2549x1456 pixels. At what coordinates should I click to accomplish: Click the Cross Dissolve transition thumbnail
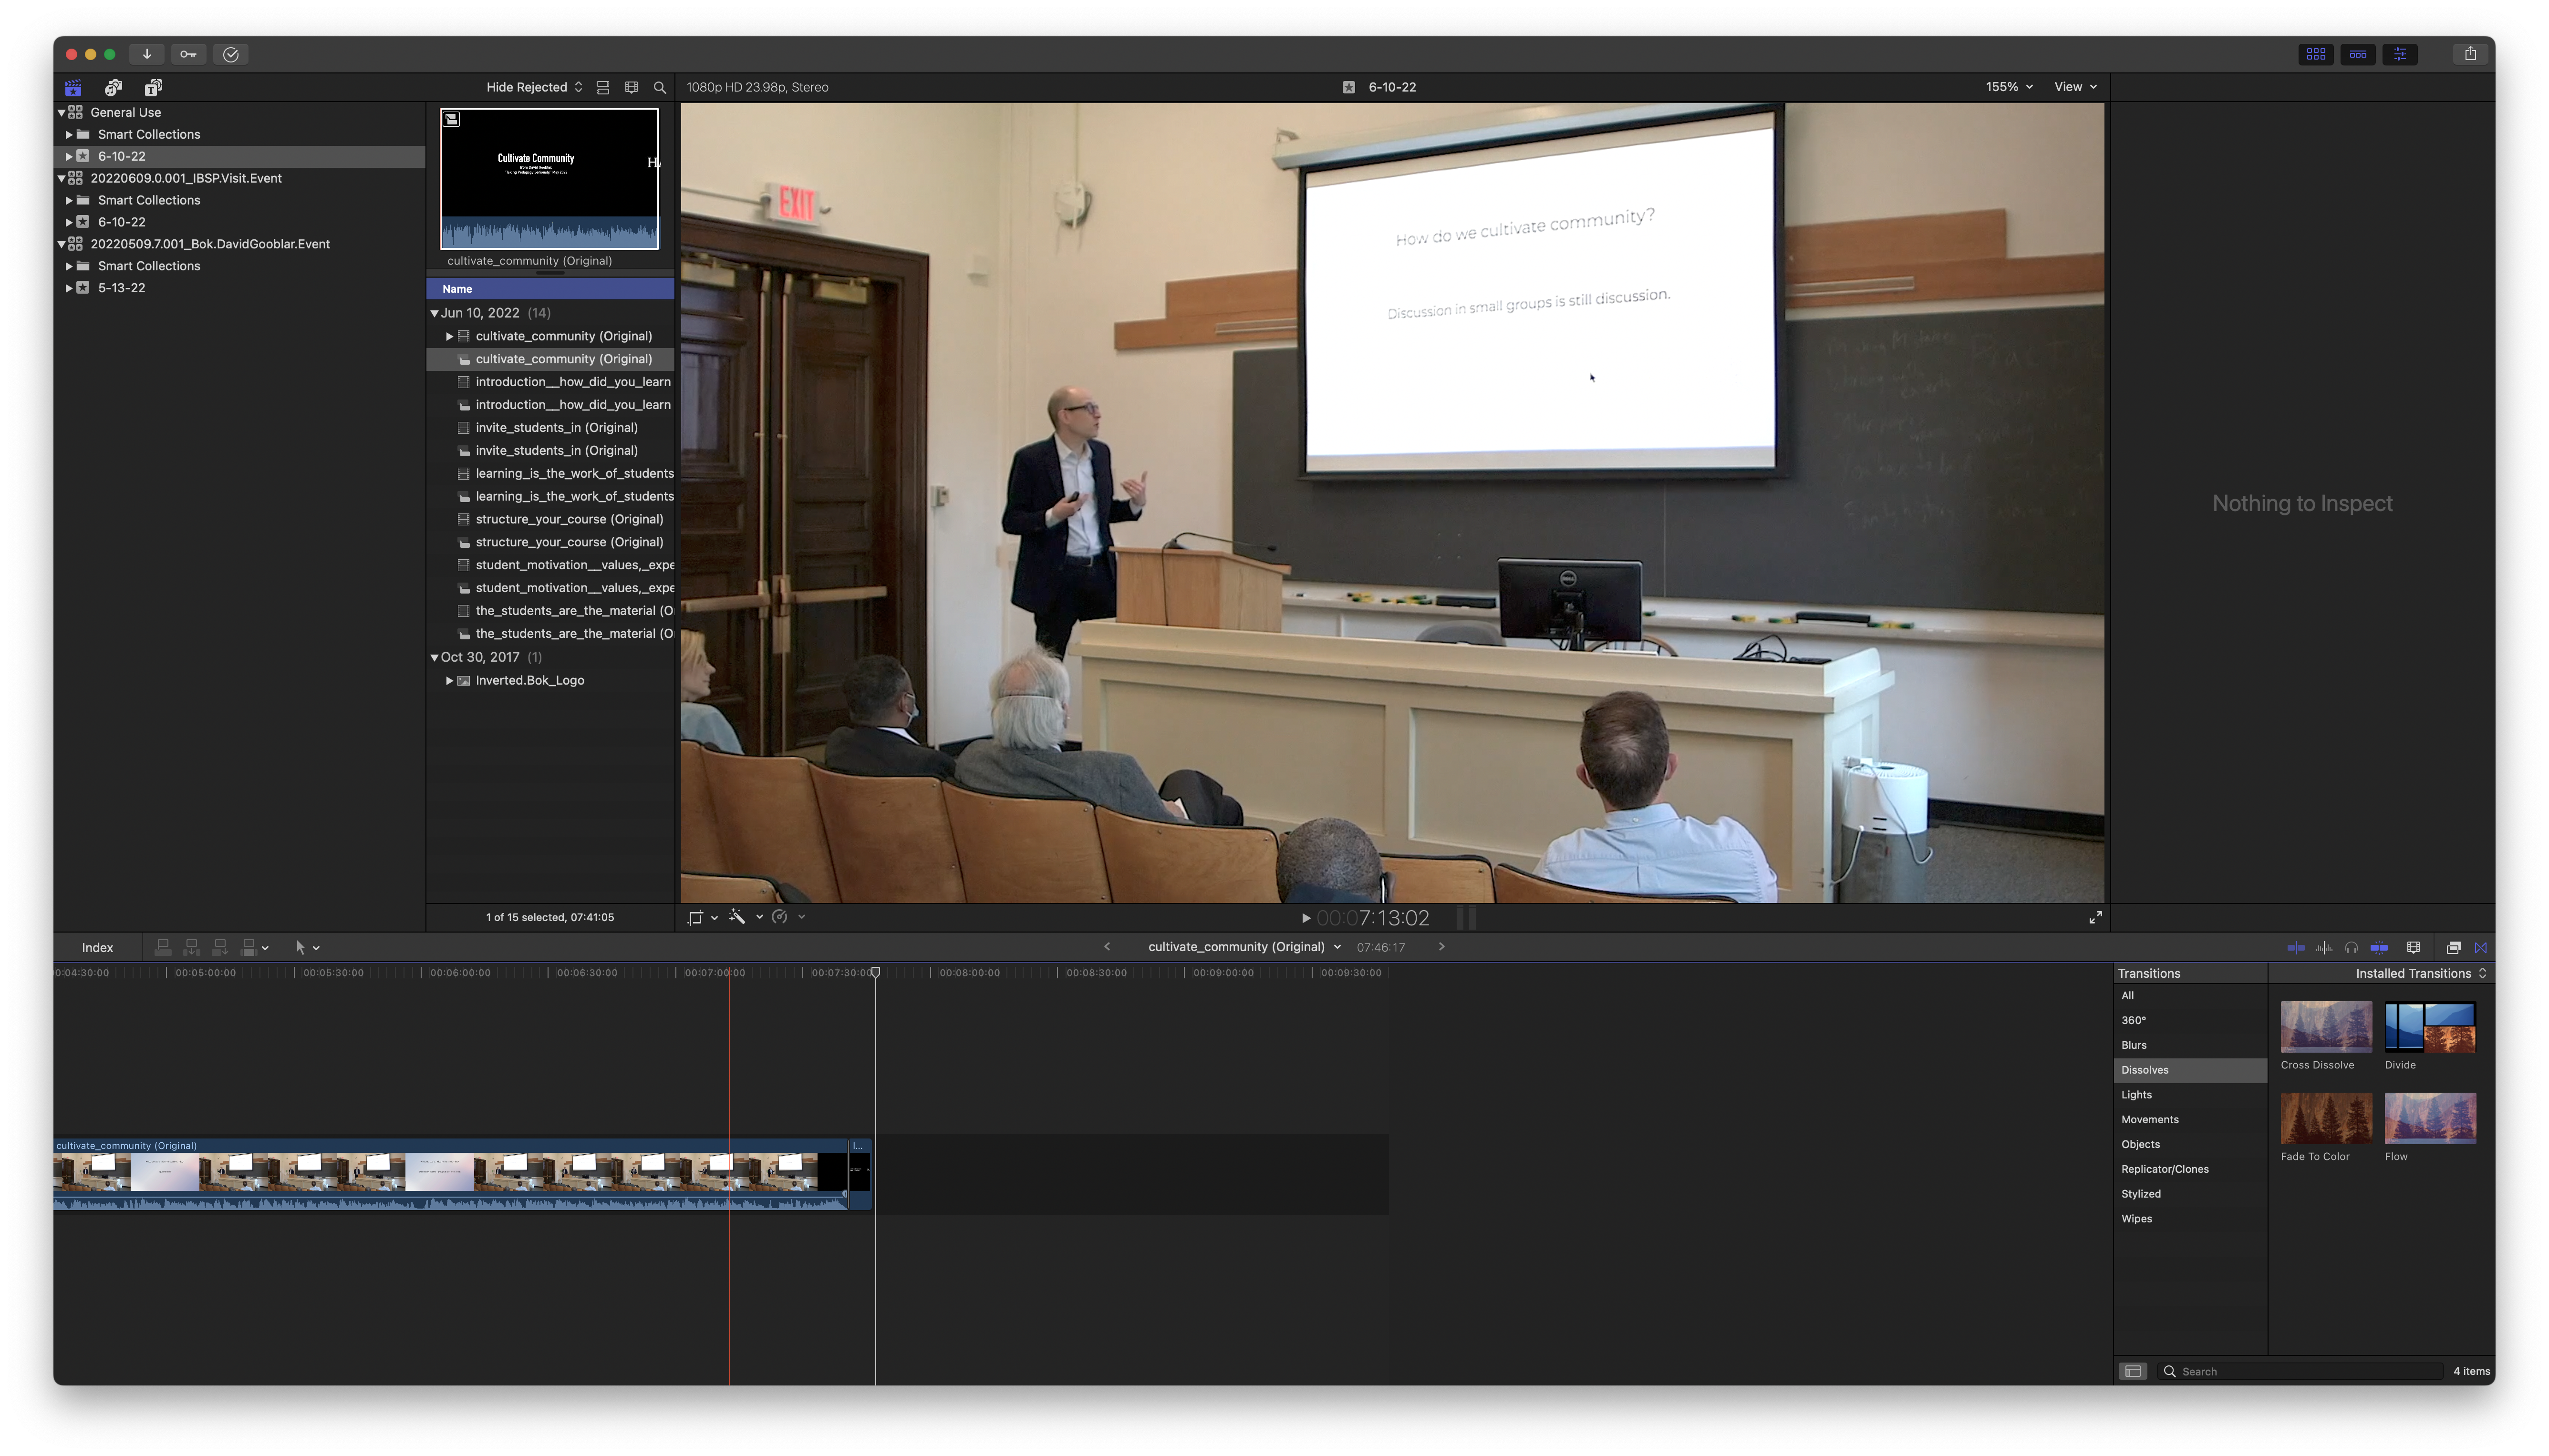(2325, 1027)
